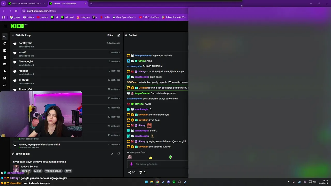
Task: Open the instagram bookmark
Action: [x=83, y=17]
